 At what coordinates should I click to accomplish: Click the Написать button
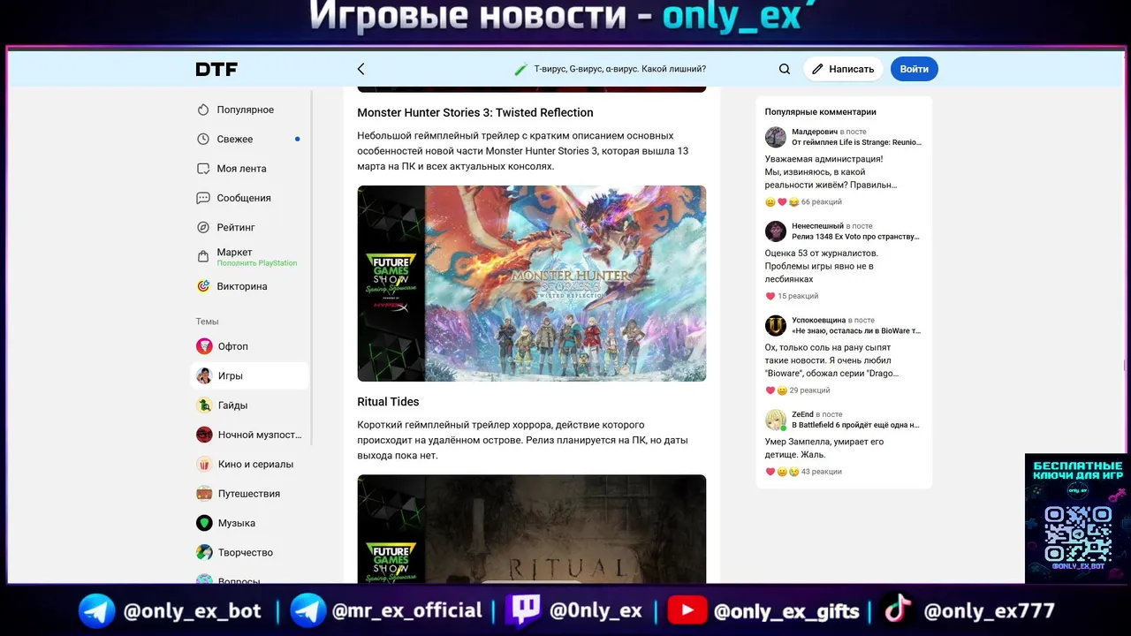coord(843,69)
